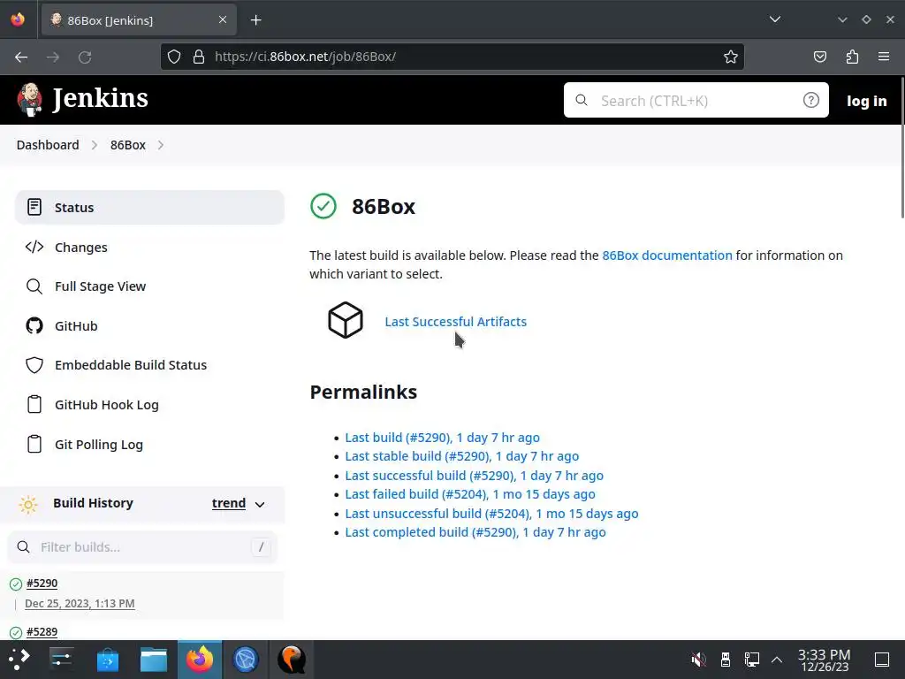905x679 pixels.
Task: Expand the 86Box breadcrumb chevron
Action: click(x=161, y=145)
